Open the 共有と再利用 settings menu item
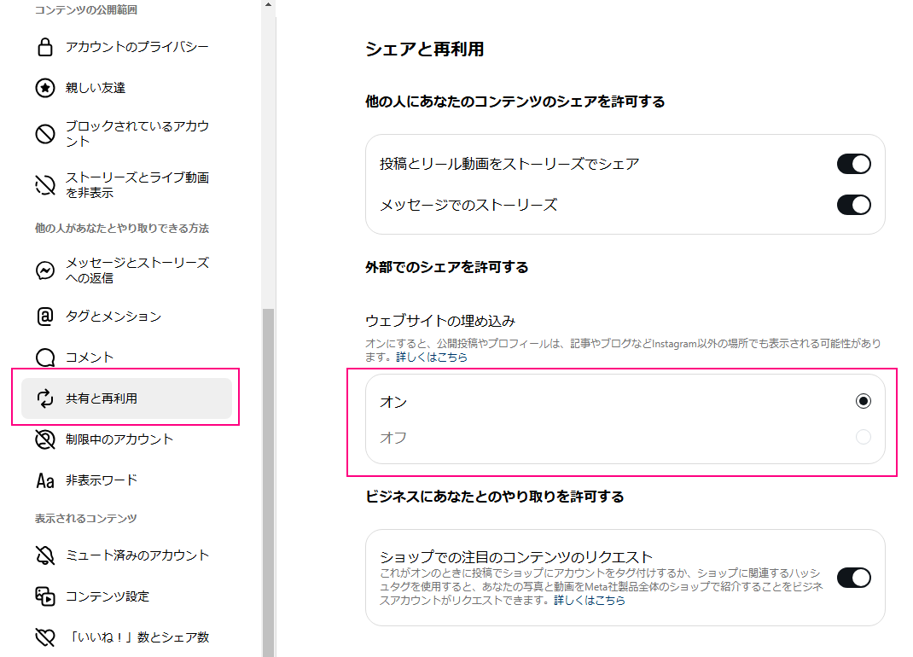 point(126,398)
